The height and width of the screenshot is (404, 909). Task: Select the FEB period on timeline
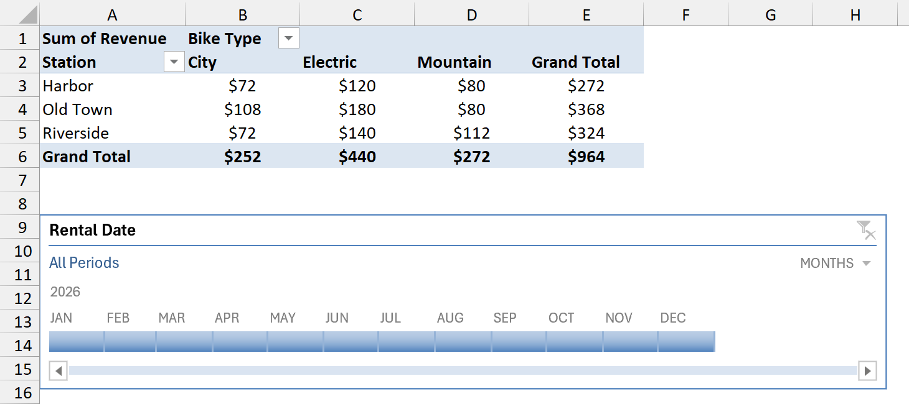point(130,341)
